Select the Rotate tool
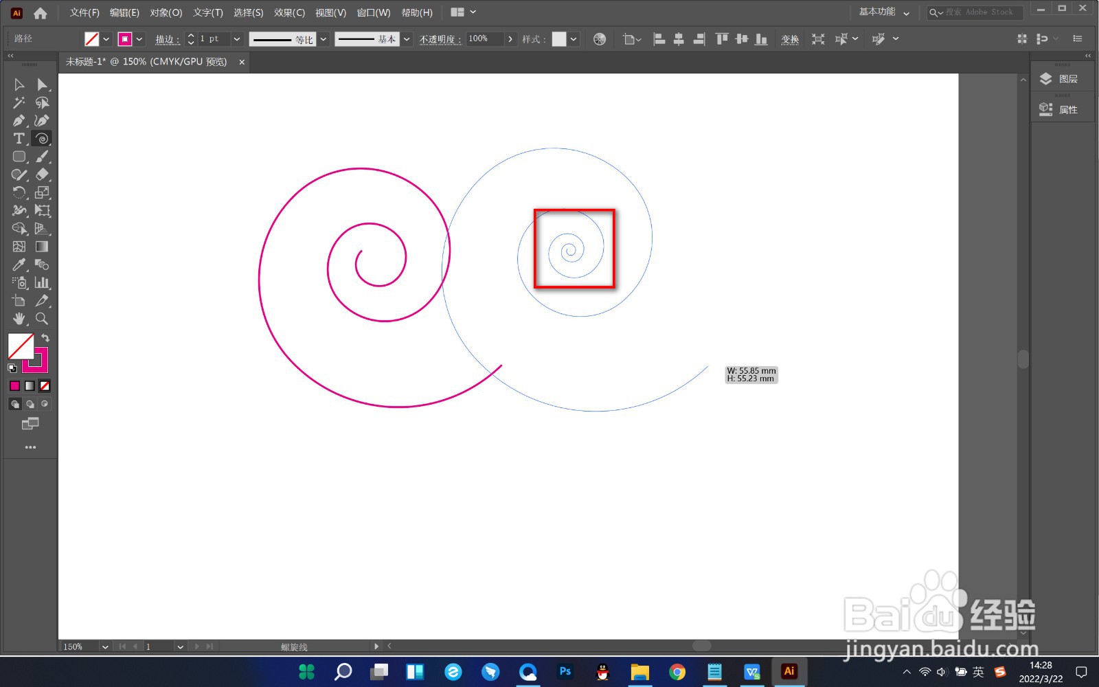This screenshot has width=1099, height=687. [19, 192]
